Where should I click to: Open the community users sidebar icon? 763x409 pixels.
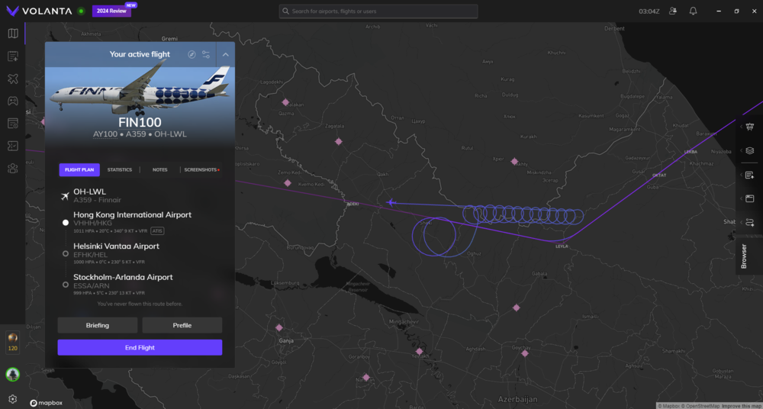tap(12, 168)
